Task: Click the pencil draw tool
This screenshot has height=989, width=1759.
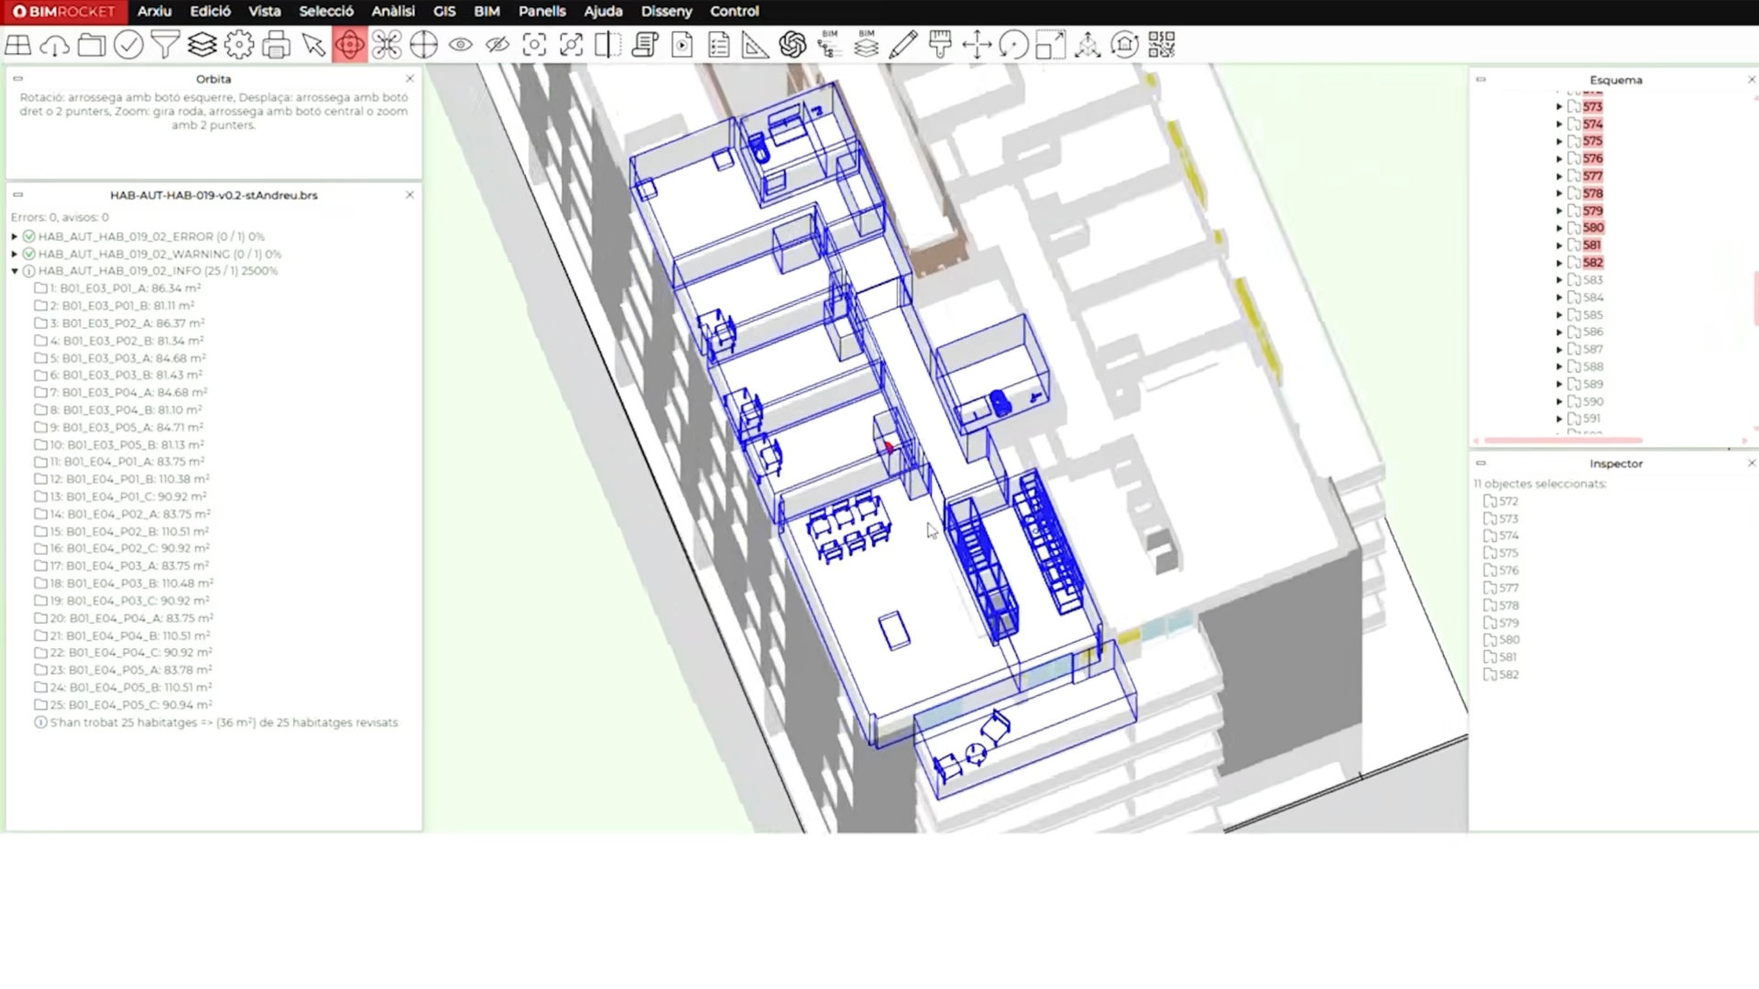Action: 903,45
